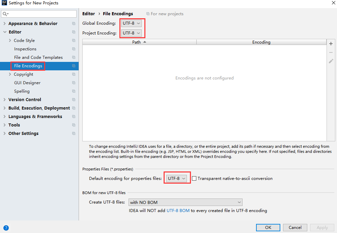Open the Project Encoding dropdown
The image size is (337, 233).
tap(131, 33)
